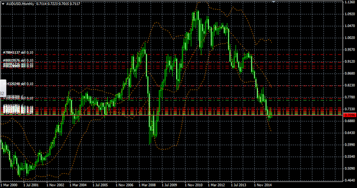
Task: Click the 1 Jul 2009 date label
Action: point(170,185)
